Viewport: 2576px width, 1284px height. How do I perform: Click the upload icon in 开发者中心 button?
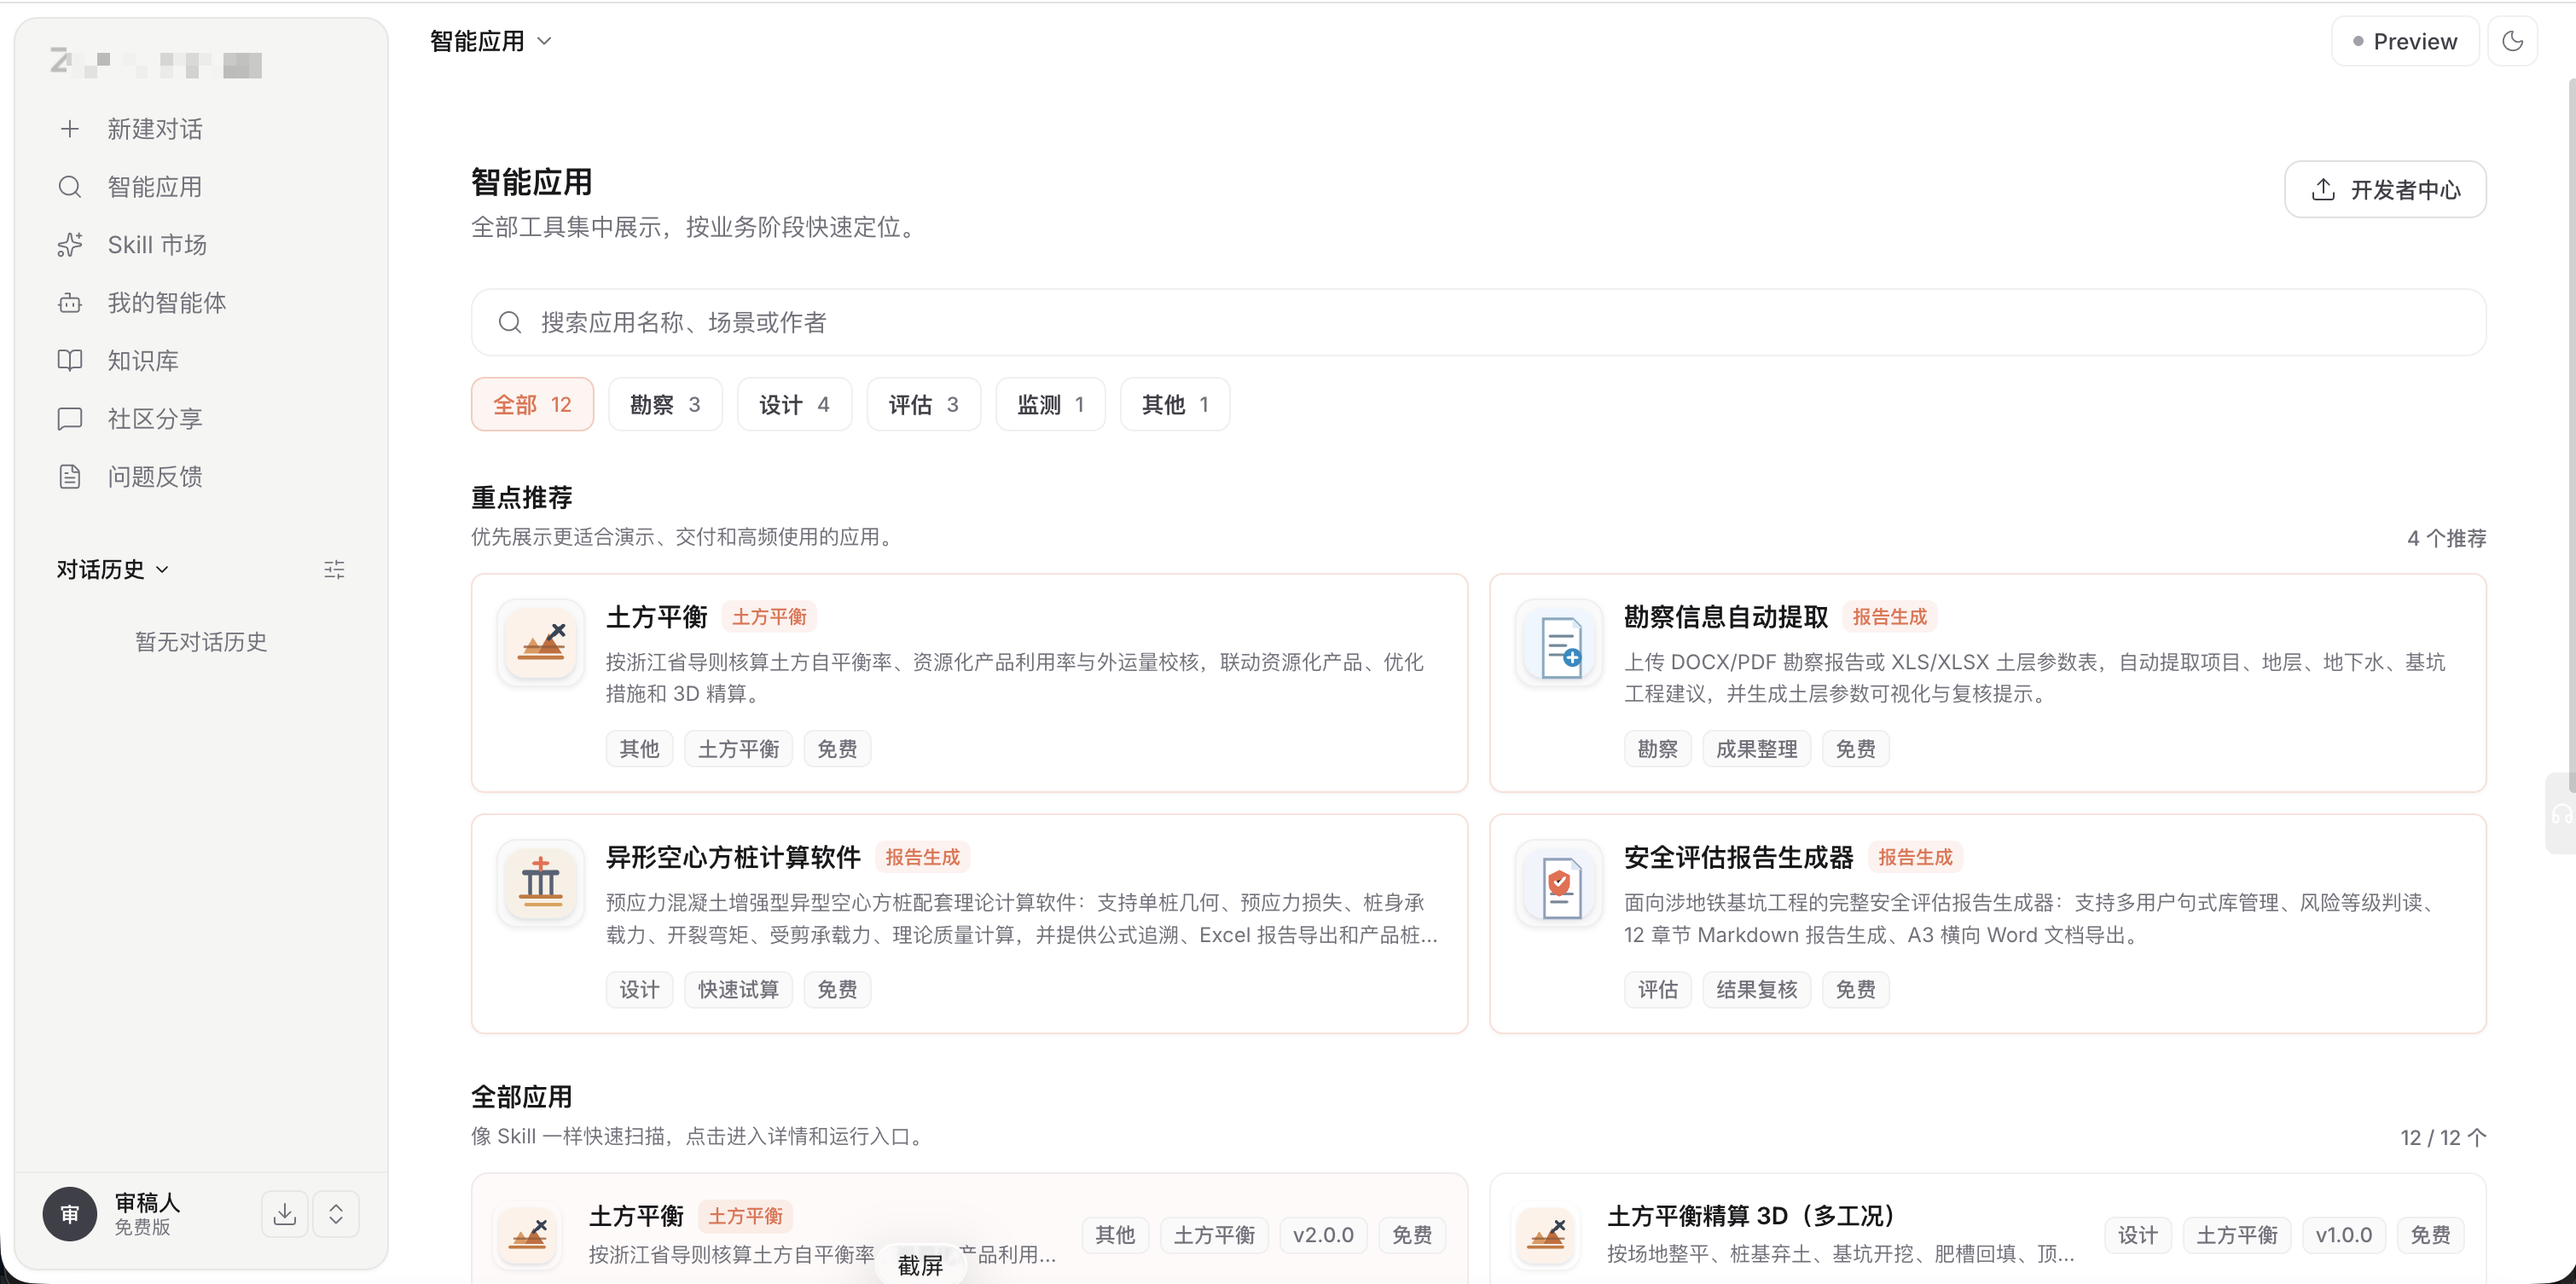point(2323,190)
